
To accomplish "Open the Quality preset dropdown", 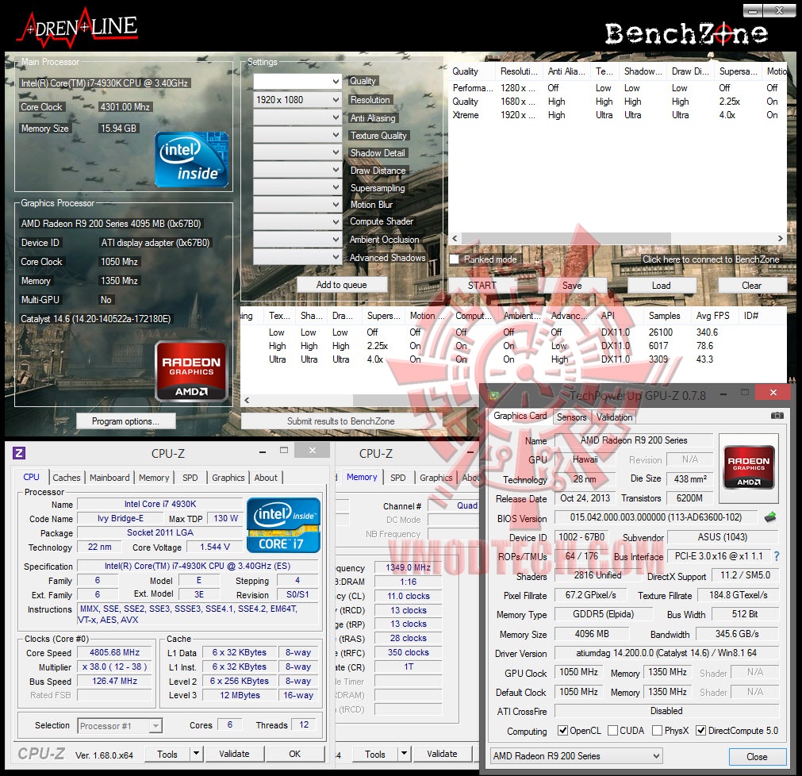I will 297,82.
